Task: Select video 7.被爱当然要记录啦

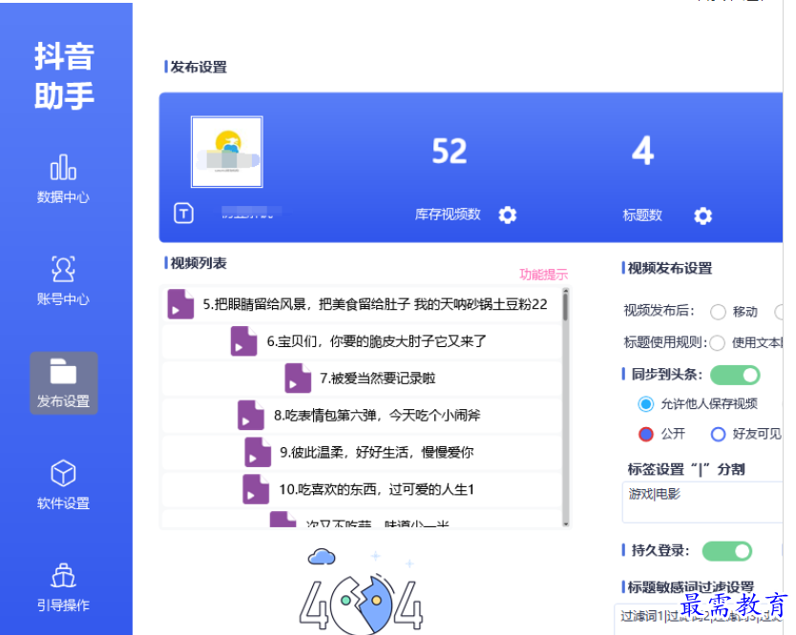Action: click(x=362, y=378)
